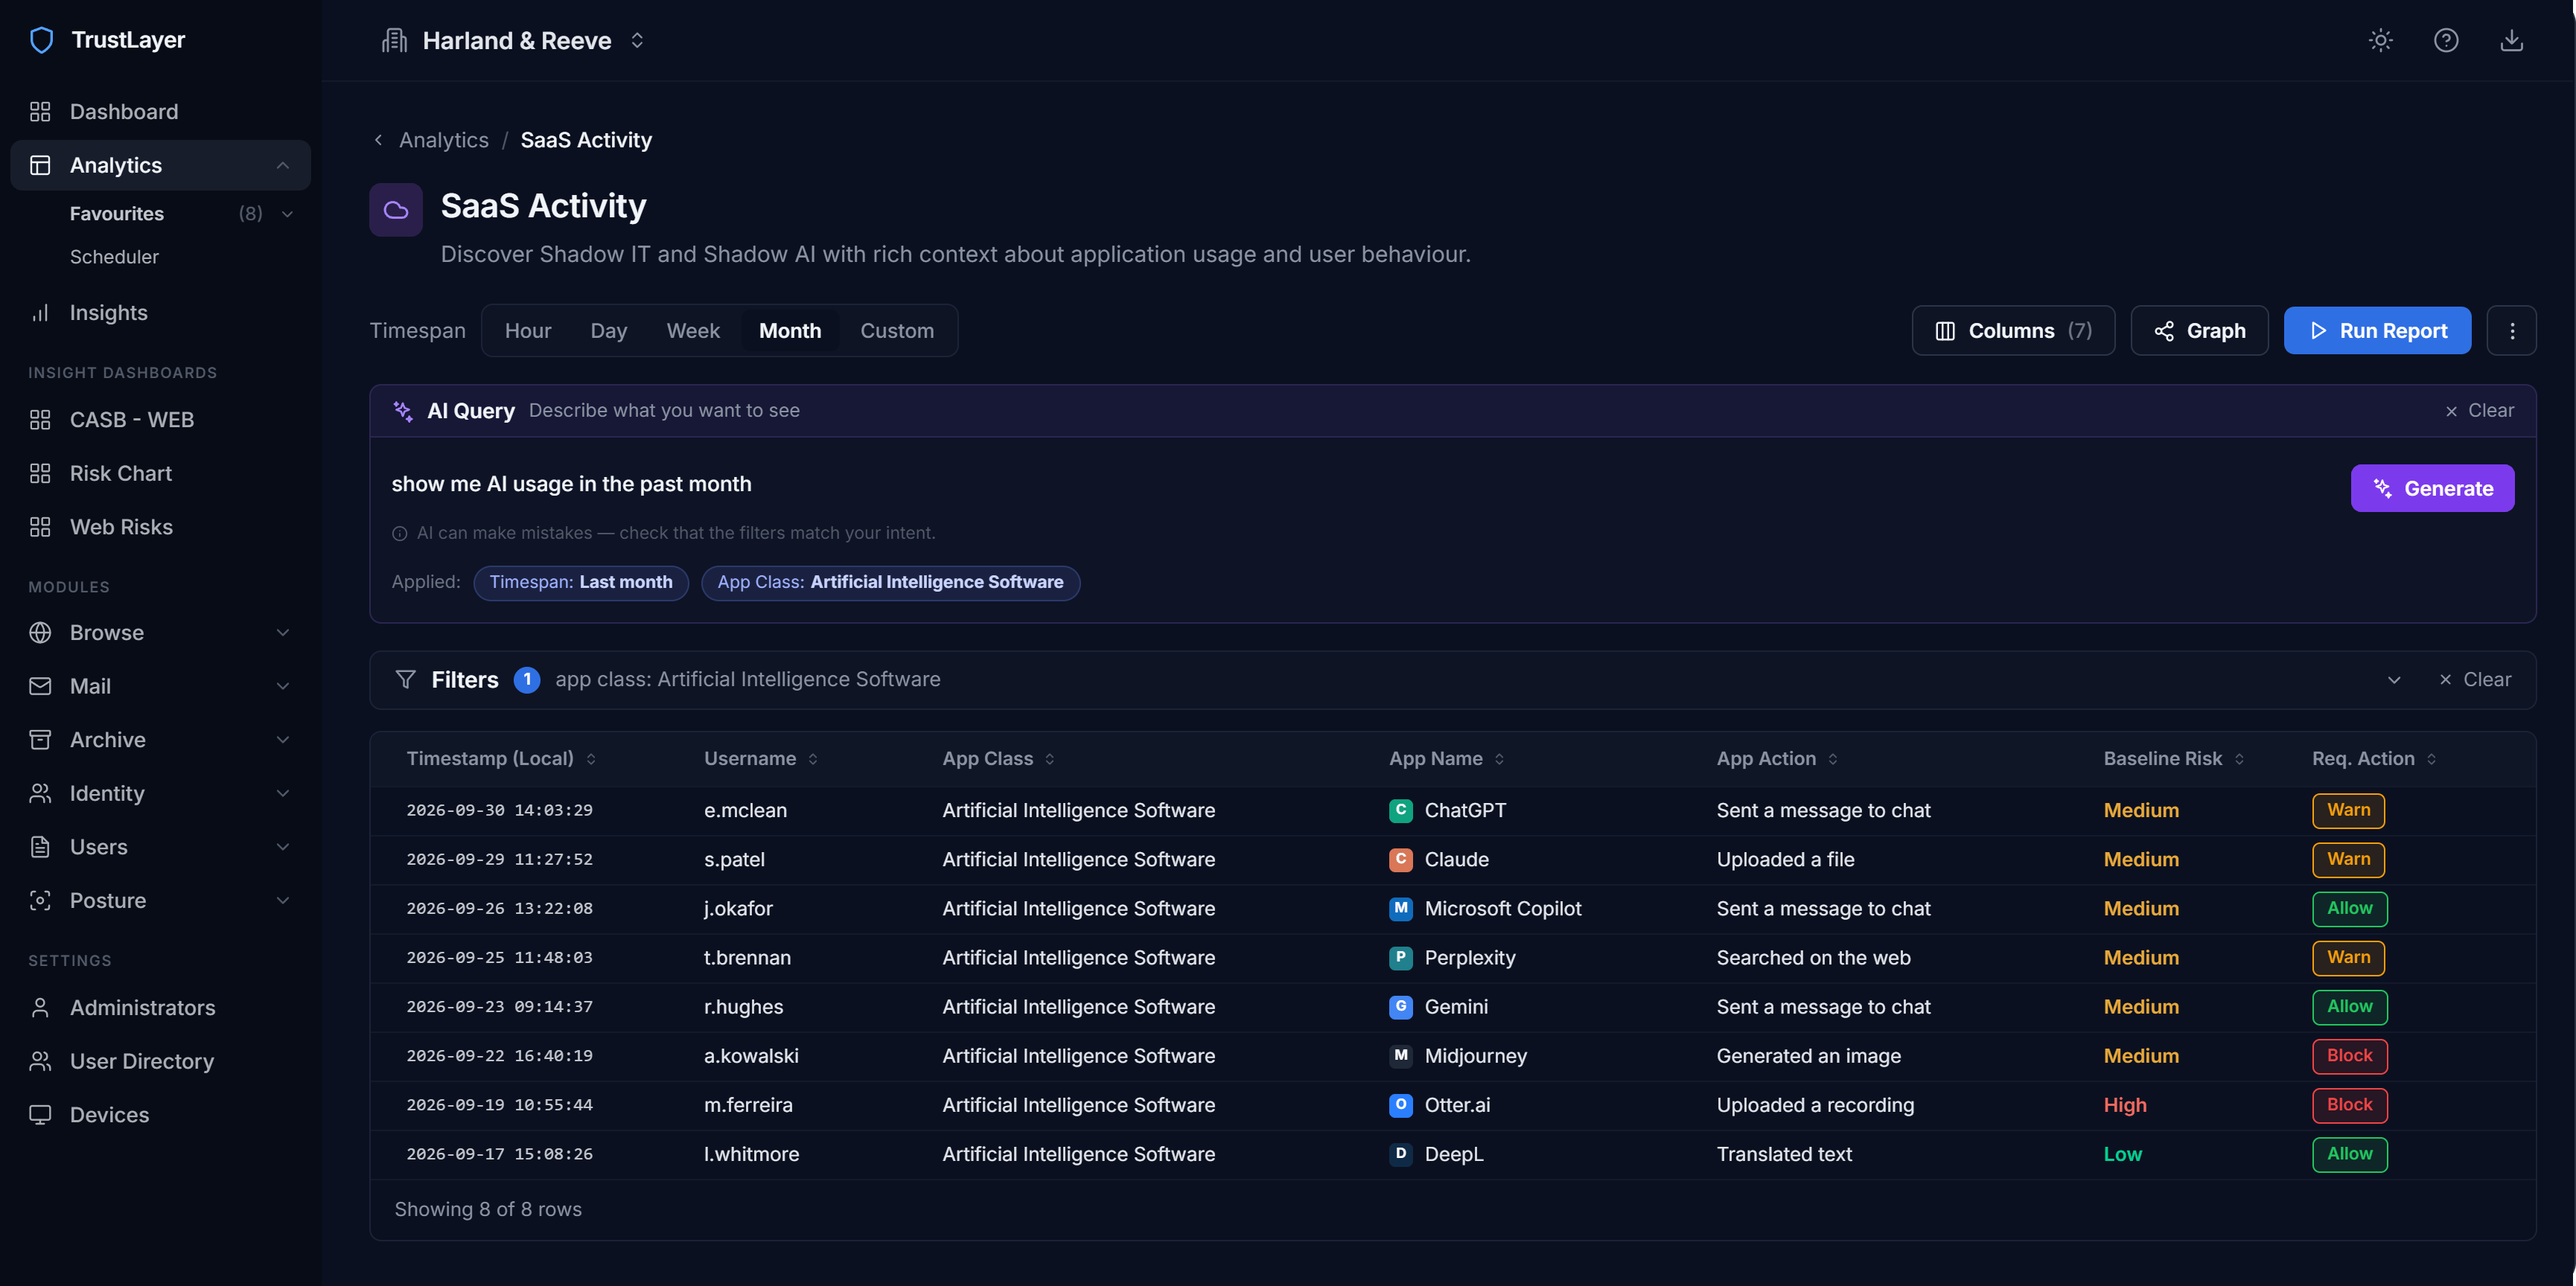Screen dimensions: 2576x1286
Task: Select the Hour timespan
Action: (528, 330)
